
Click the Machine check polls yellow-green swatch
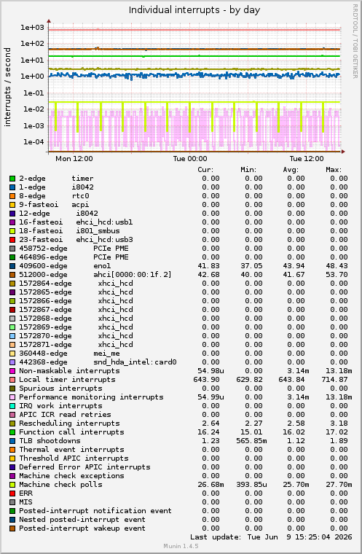click(x=12, y=485)
